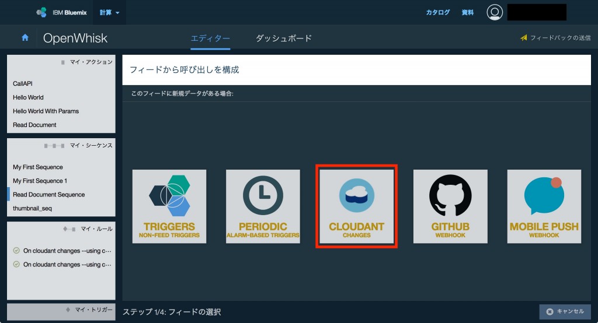Open Read Document Sequence
The height and width of the screenshot is (323, 598).
(49, 194)
